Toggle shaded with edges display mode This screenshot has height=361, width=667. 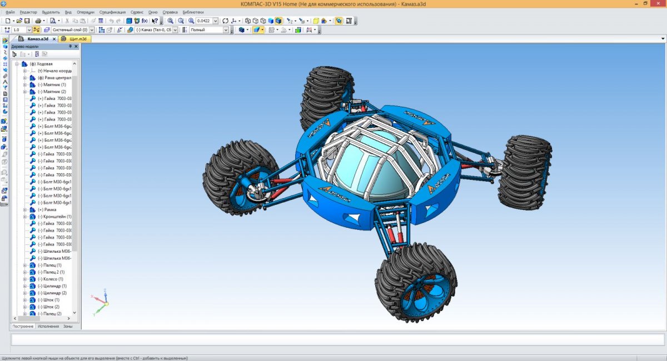coord(278,21)
